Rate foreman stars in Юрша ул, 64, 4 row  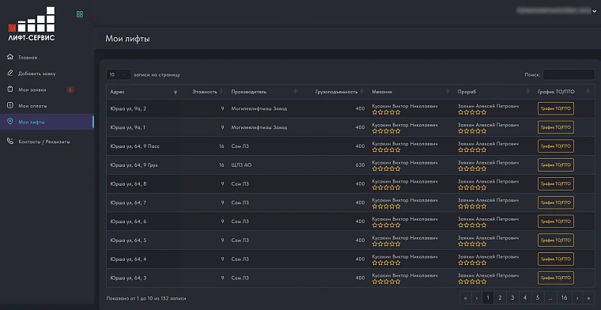point(472,263)
